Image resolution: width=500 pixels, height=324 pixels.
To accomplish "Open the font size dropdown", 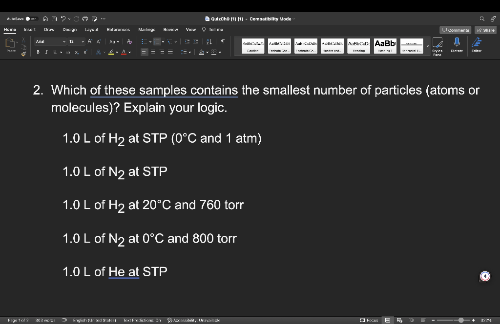I will tap(82, 42).
